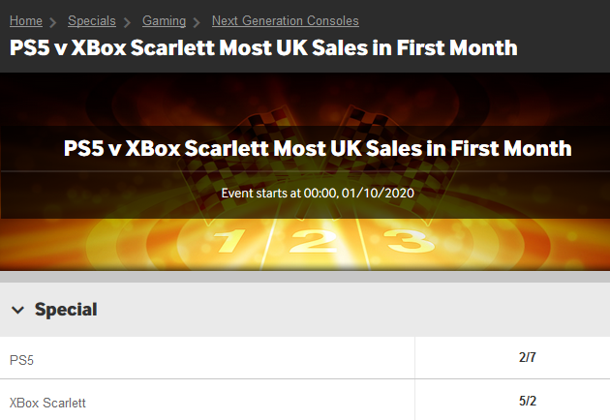The width and height of the screenshot is (610, 420).
Task: Click the chevron after Gaming breadcrumb
Action: 197,22
